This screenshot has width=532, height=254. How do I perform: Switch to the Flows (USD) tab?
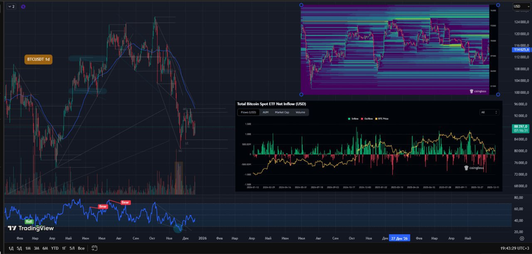[248, 112]
